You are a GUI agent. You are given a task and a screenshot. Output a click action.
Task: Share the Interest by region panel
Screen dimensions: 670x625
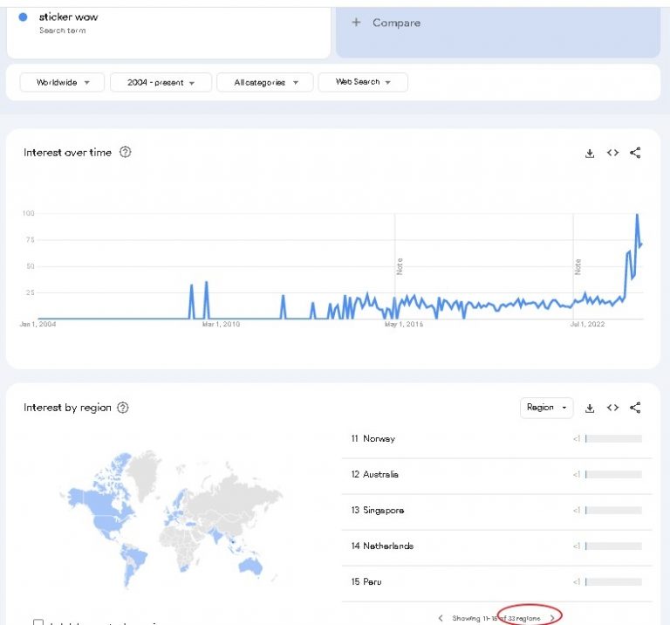point(635,408)
